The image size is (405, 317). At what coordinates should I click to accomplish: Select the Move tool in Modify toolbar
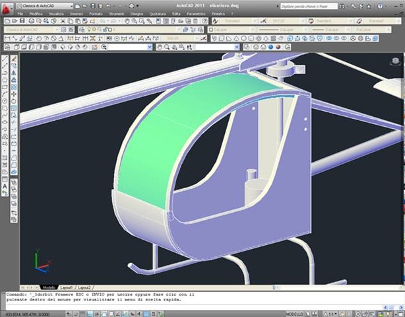pyautogui.click(x=14, y=94)
